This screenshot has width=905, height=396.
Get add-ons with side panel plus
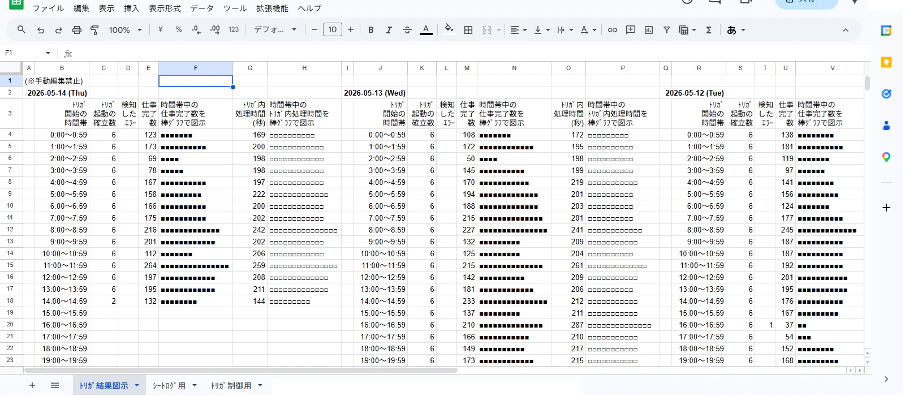coord(886,208)
